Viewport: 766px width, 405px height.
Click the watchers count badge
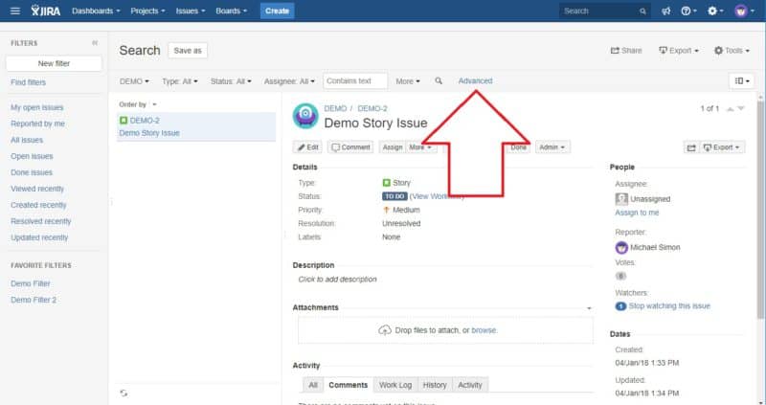point(620,305)
